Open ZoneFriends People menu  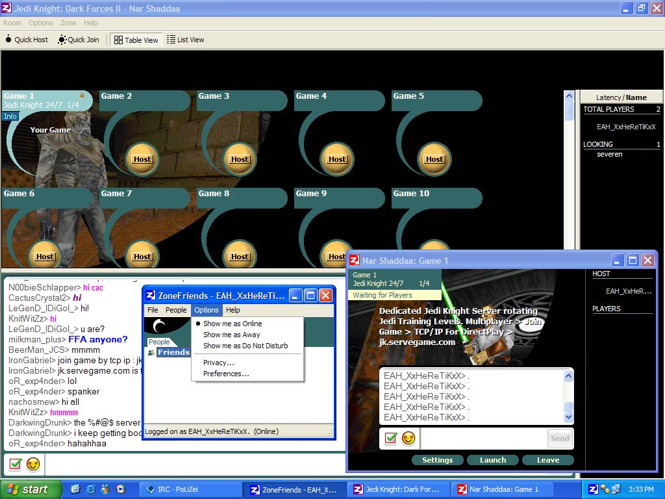pyautogui.click(x=176, y=310)
